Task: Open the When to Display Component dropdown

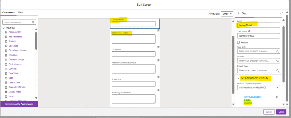Action: (258, 88)
